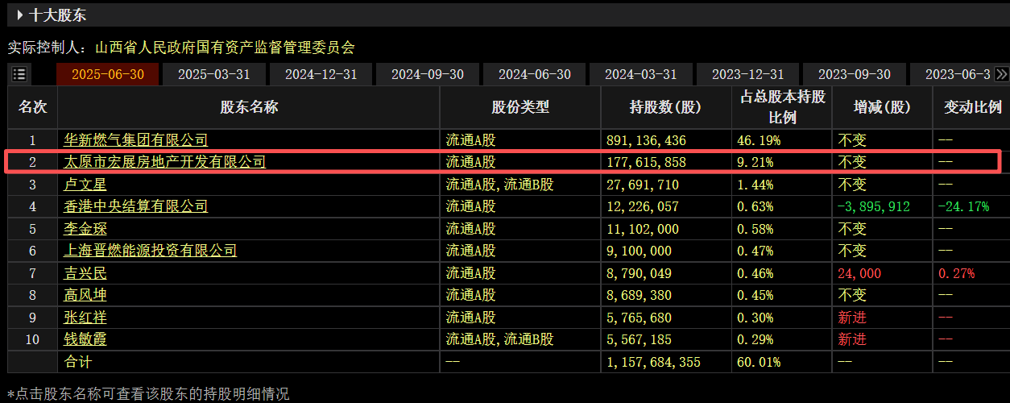Select the 2025-06-30 date tab
1010x403 pixels.
click(108, 74)
